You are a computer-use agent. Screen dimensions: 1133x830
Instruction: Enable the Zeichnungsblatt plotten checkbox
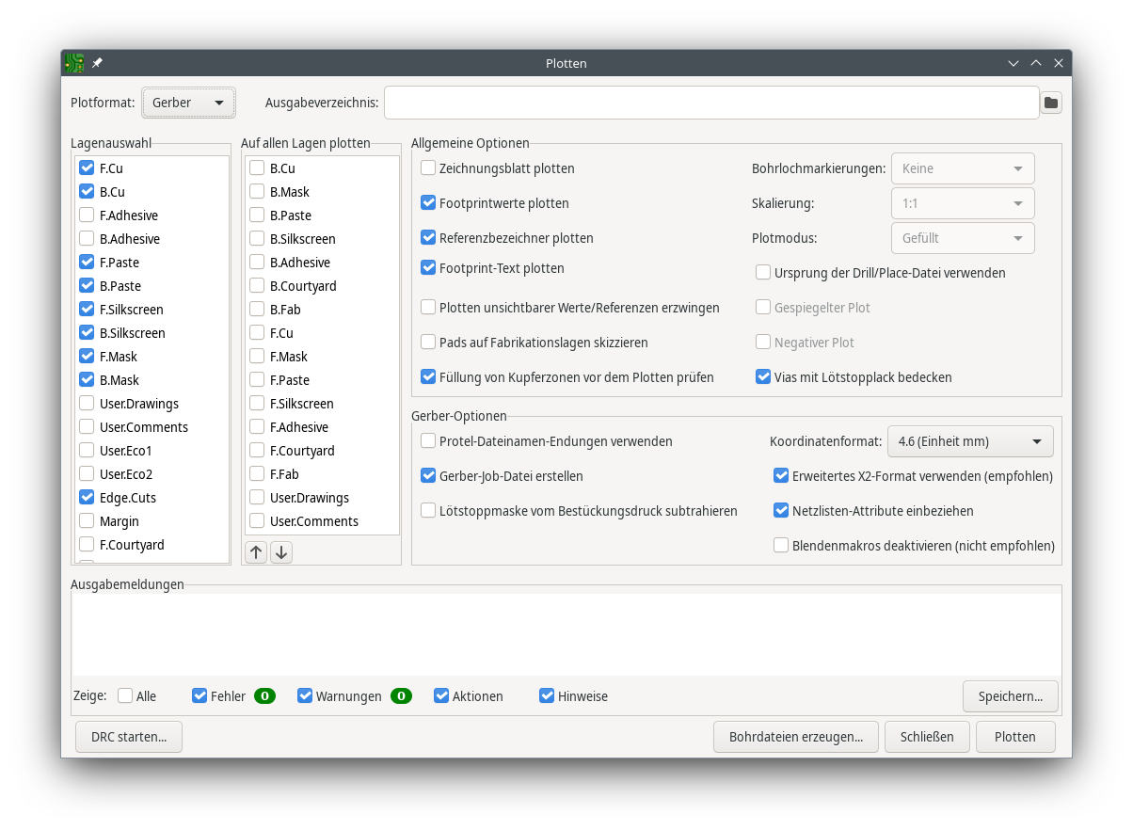[428, 168]
